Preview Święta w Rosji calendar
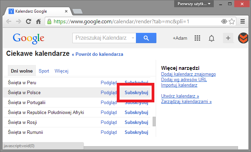This screenshot has width=251, height=152. click(x=109, y=123)
